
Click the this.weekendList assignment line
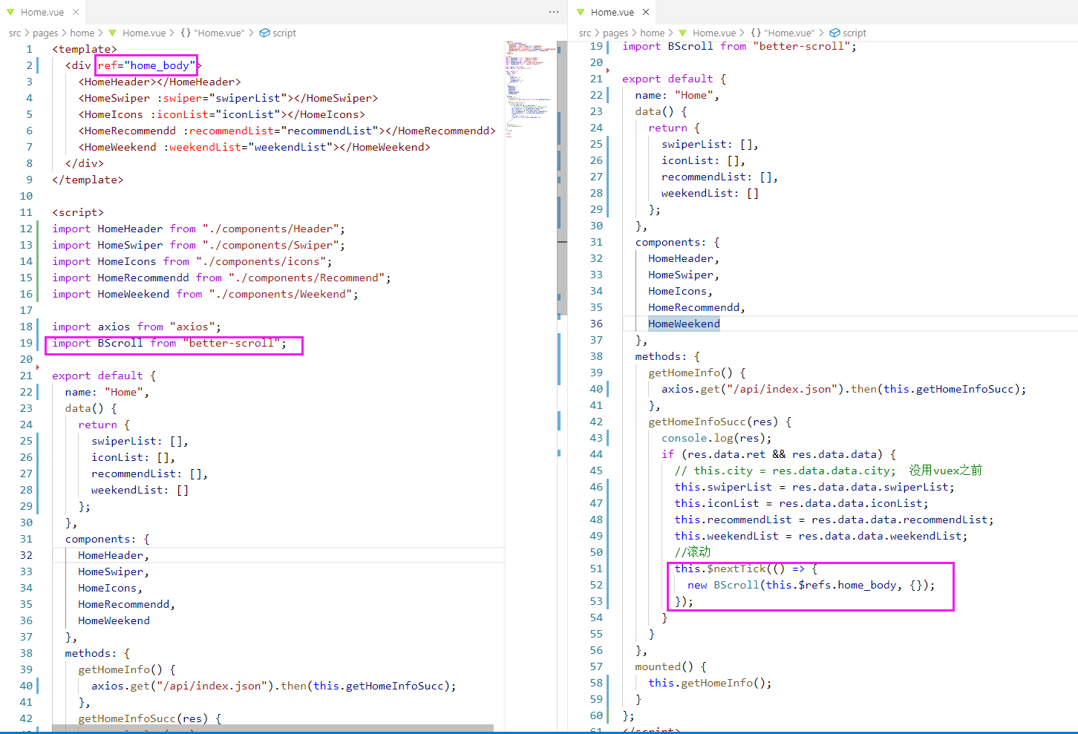point(821,536)
